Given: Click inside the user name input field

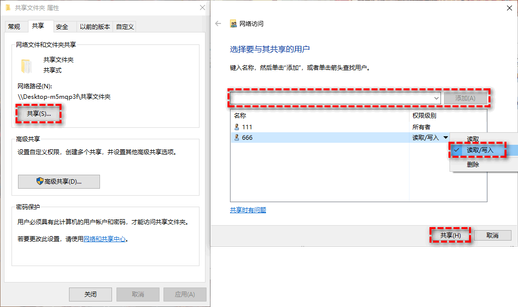Looking at the screenshot, I should 330,98.
